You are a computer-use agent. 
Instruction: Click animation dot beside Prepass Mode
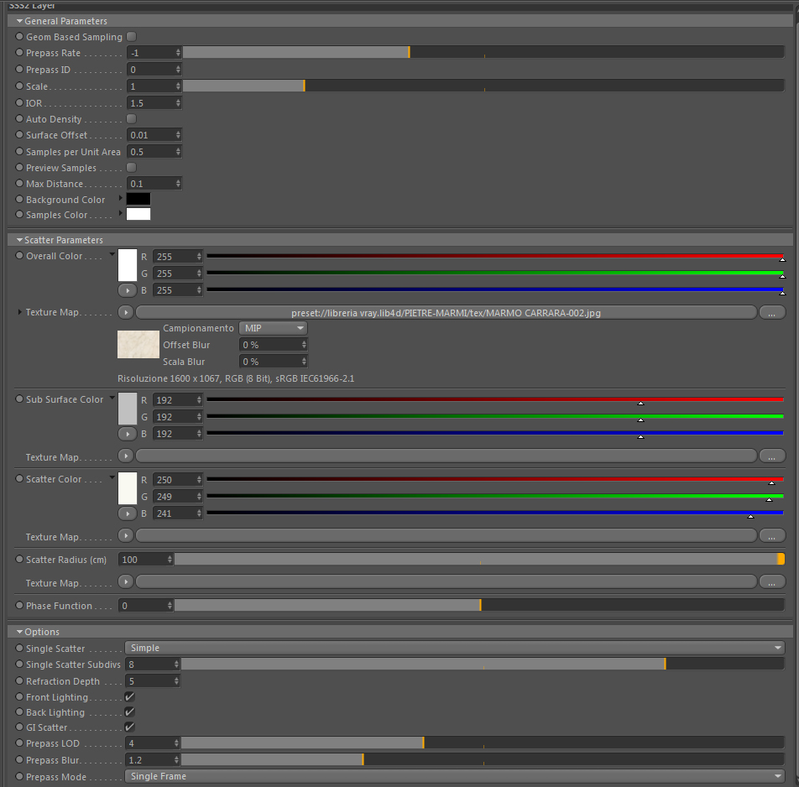19,777
